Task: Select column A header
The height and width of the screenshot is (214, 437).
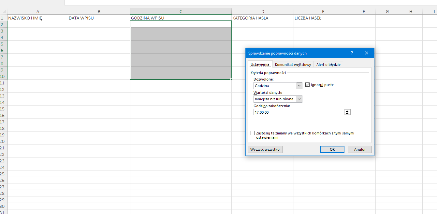Action: pyautogui.click(x=37, y=12)
